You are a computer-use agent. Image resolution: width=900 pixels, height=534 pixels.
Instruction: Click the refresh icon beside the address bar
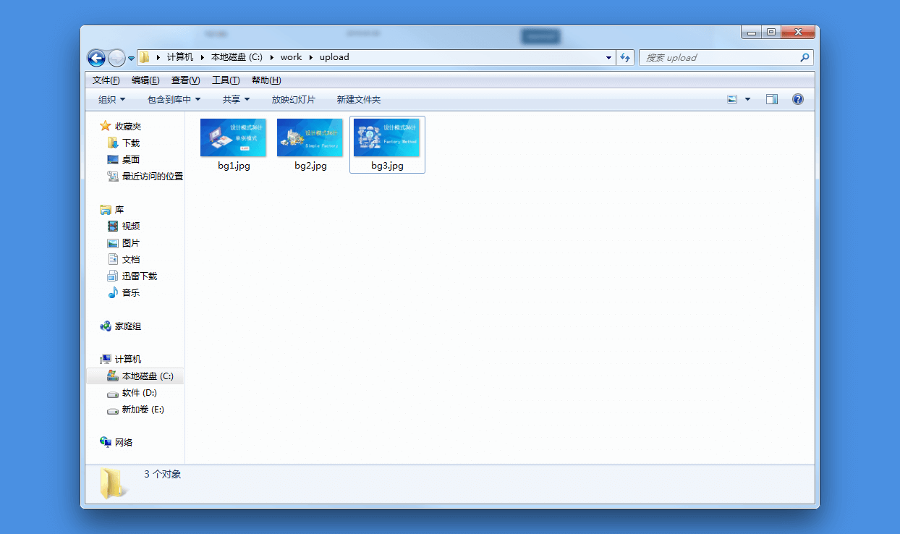[625, 57]
